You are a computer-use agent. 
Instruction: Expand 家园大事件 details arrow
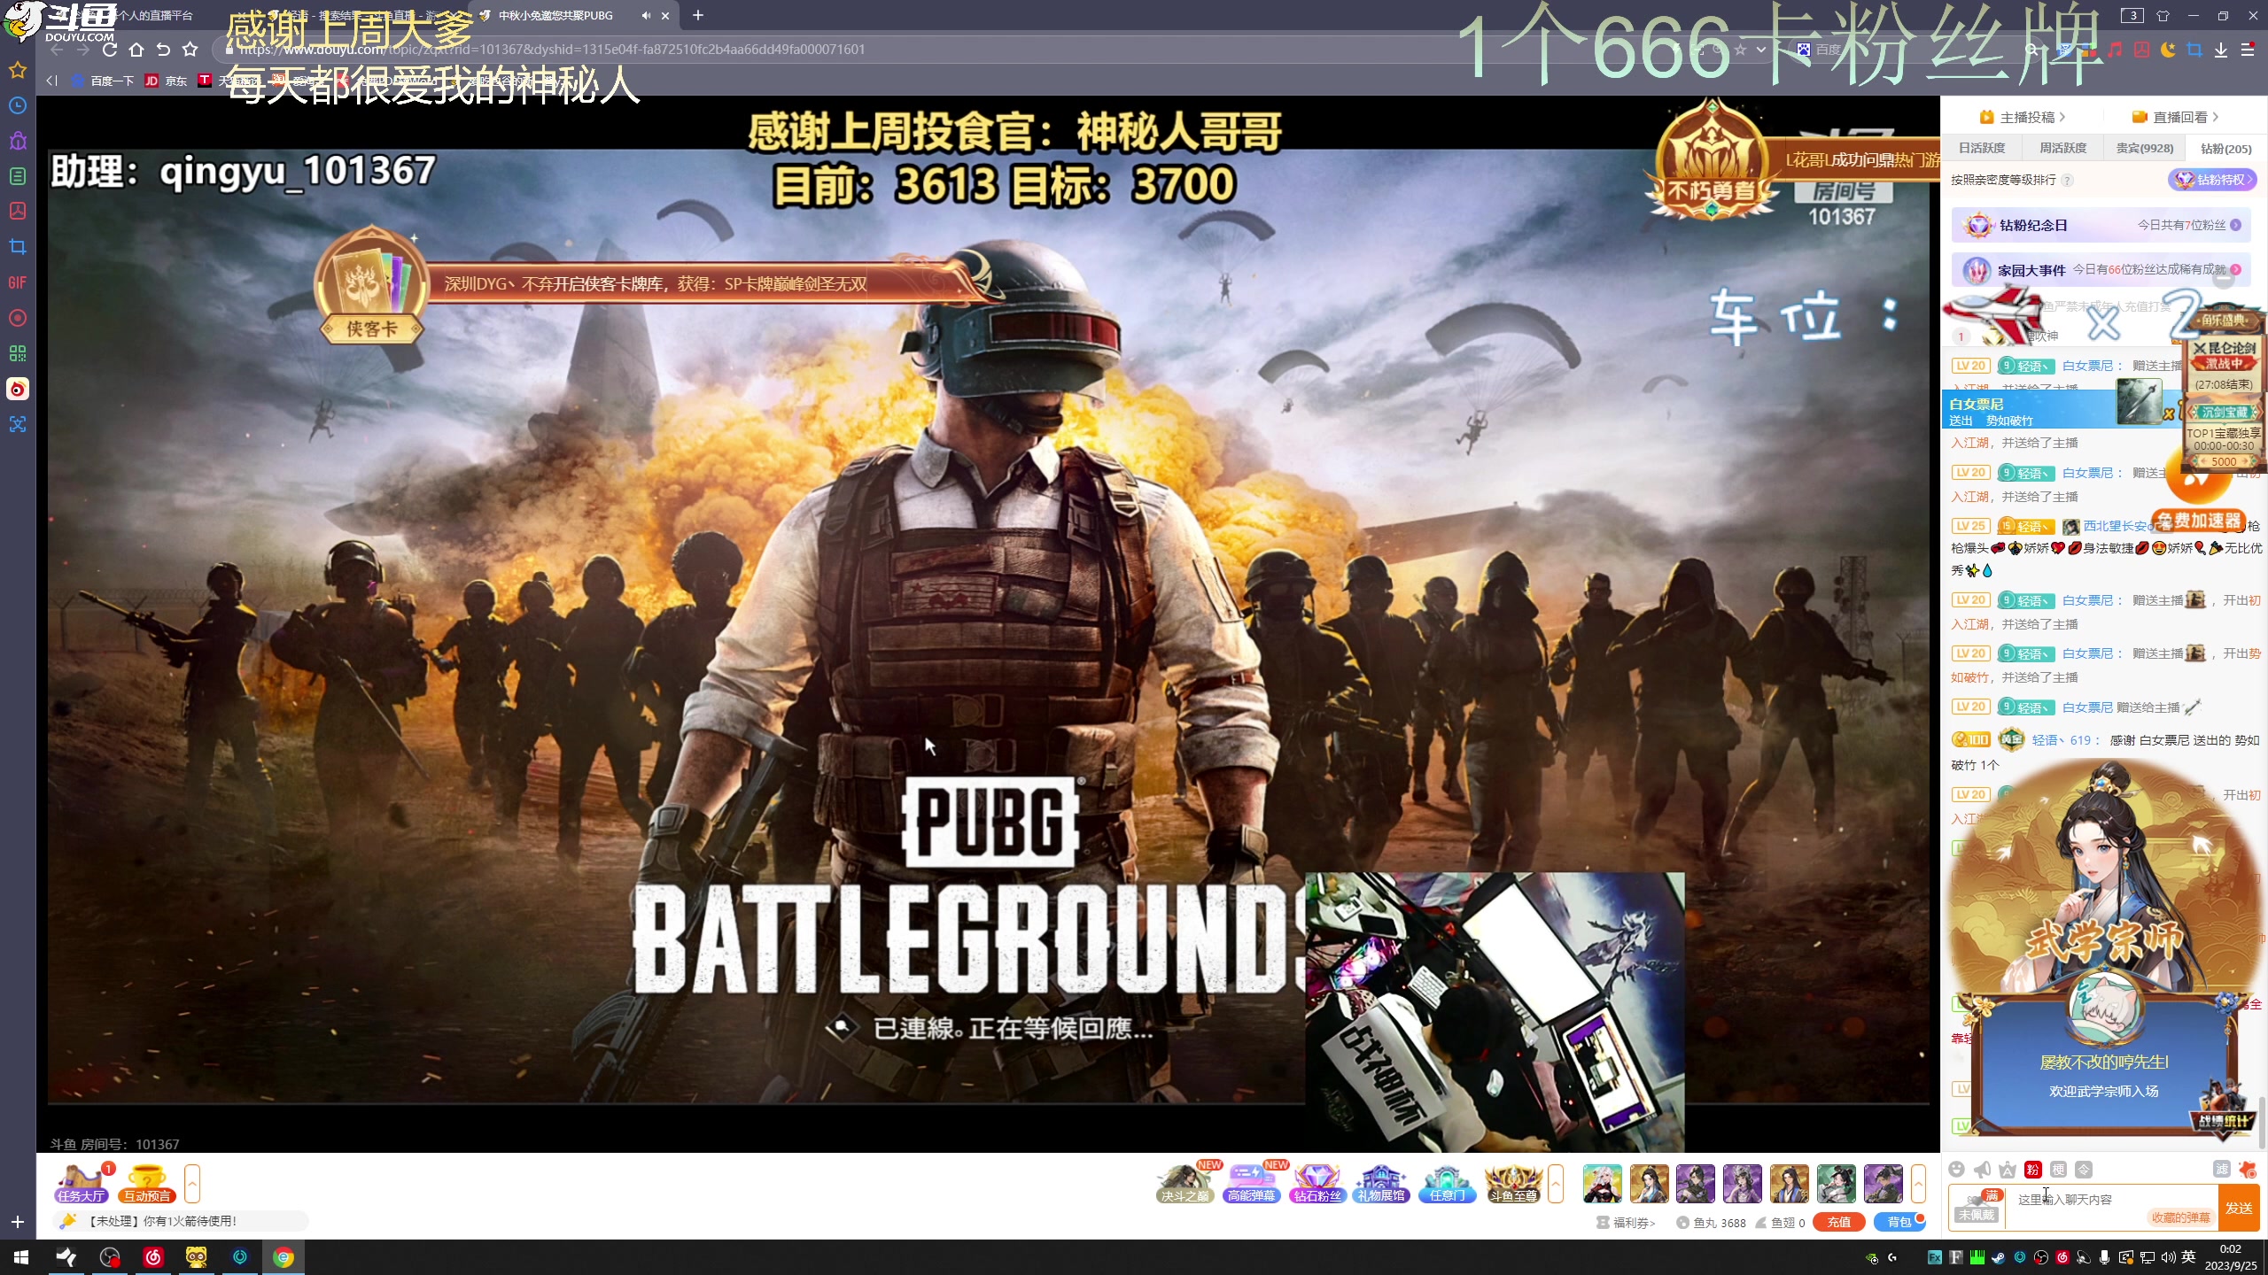(x=2236, y=270)
